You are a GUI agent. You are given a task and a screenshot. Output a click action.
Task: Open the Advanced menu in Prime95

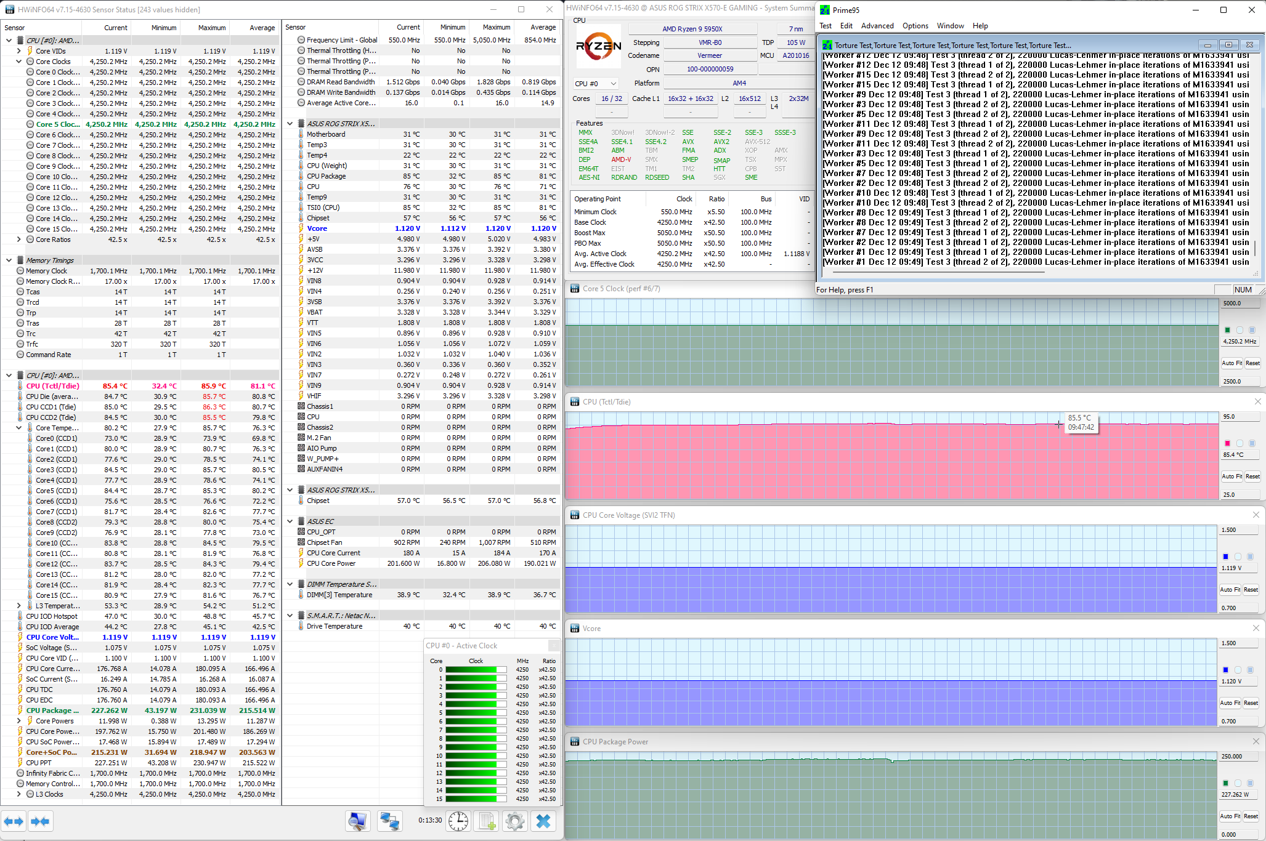(x=877, y=26)
